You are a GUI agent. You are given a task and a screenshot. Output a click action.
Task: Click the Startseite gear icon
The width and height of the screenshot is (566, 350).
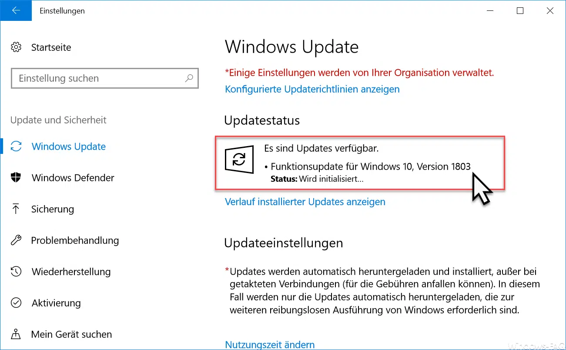[x=16, y=47]
